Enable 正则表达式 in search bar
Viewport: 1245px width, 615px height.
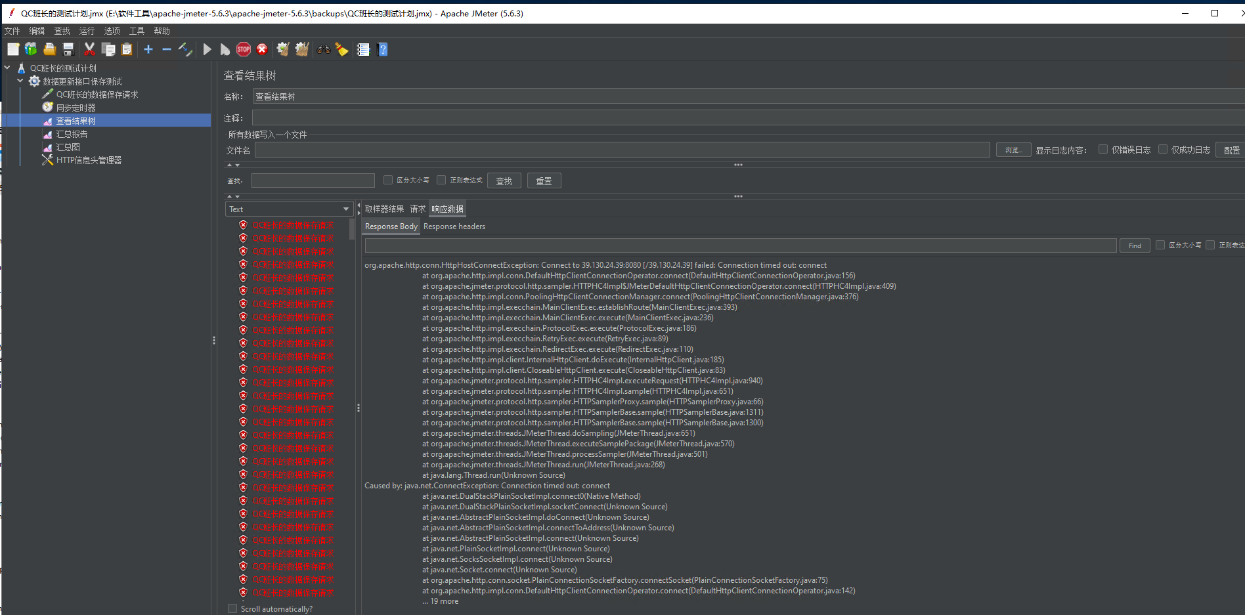point(441,180)
